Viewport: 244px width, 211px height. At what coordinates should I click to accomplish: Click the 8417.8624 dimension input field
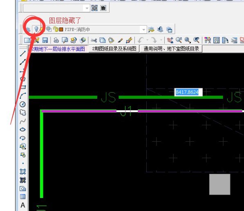coord(188,92)
